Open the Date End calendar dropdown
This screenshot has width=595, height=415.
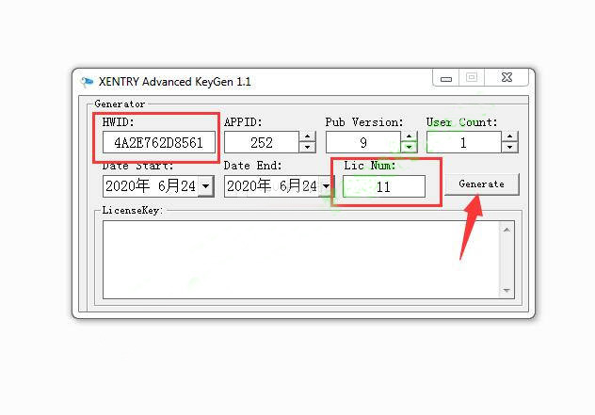point(327,186)
